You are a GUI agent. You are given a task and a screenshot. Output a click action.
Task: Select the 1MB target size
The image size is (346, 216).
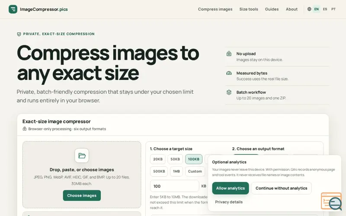coord(176,171)
